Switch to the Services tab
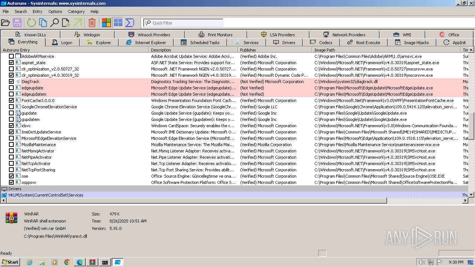475x267 pixels. (x=246, y=43)
